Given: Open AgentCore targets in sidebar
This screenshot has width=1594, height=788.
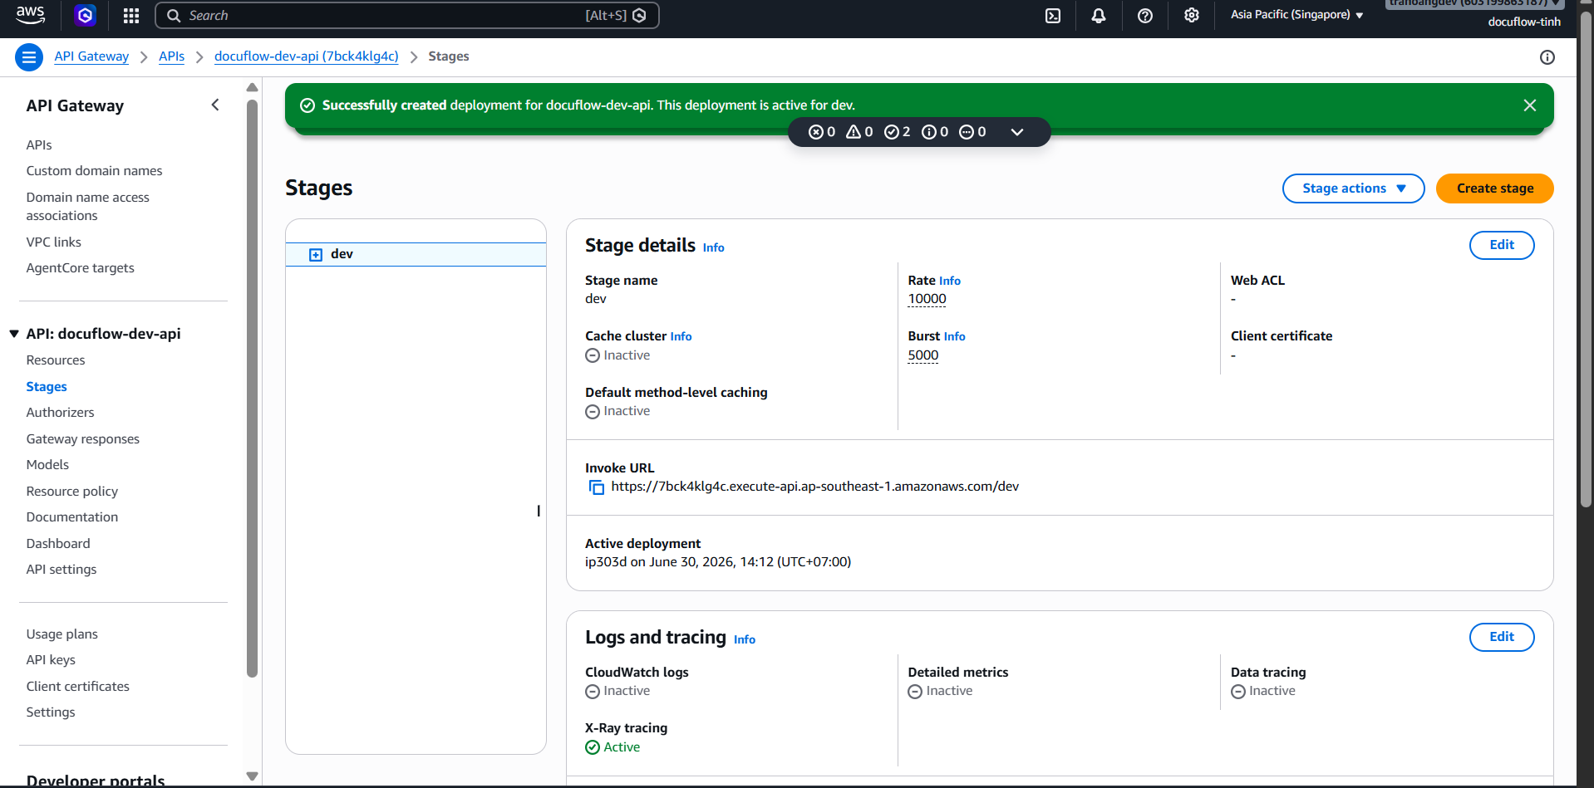Looking at the screenshot, I should (80, 268).
